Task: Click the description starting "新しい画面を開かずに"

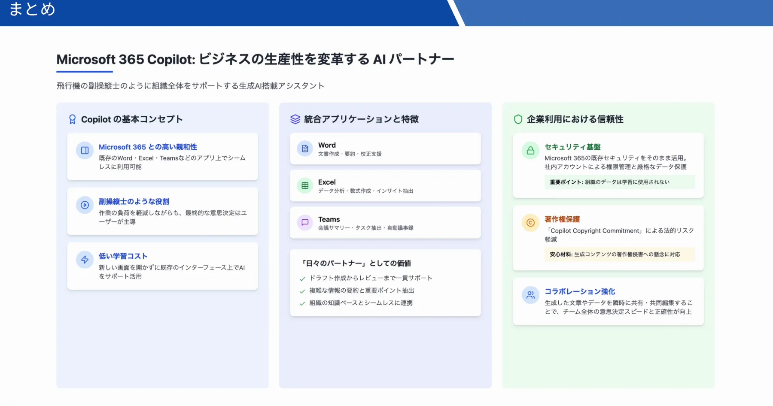Action: [x=172, y=272]
